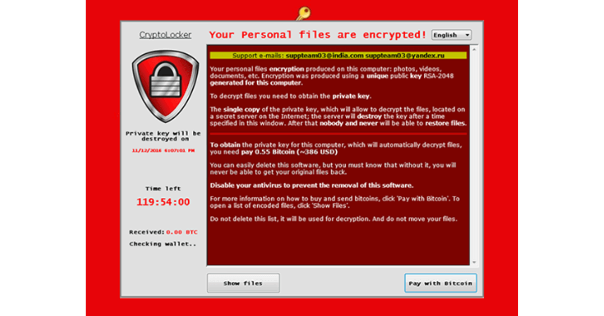
Task: Click the 'Your Personal files are encrypted!' heading
Action: pos(318,35)
